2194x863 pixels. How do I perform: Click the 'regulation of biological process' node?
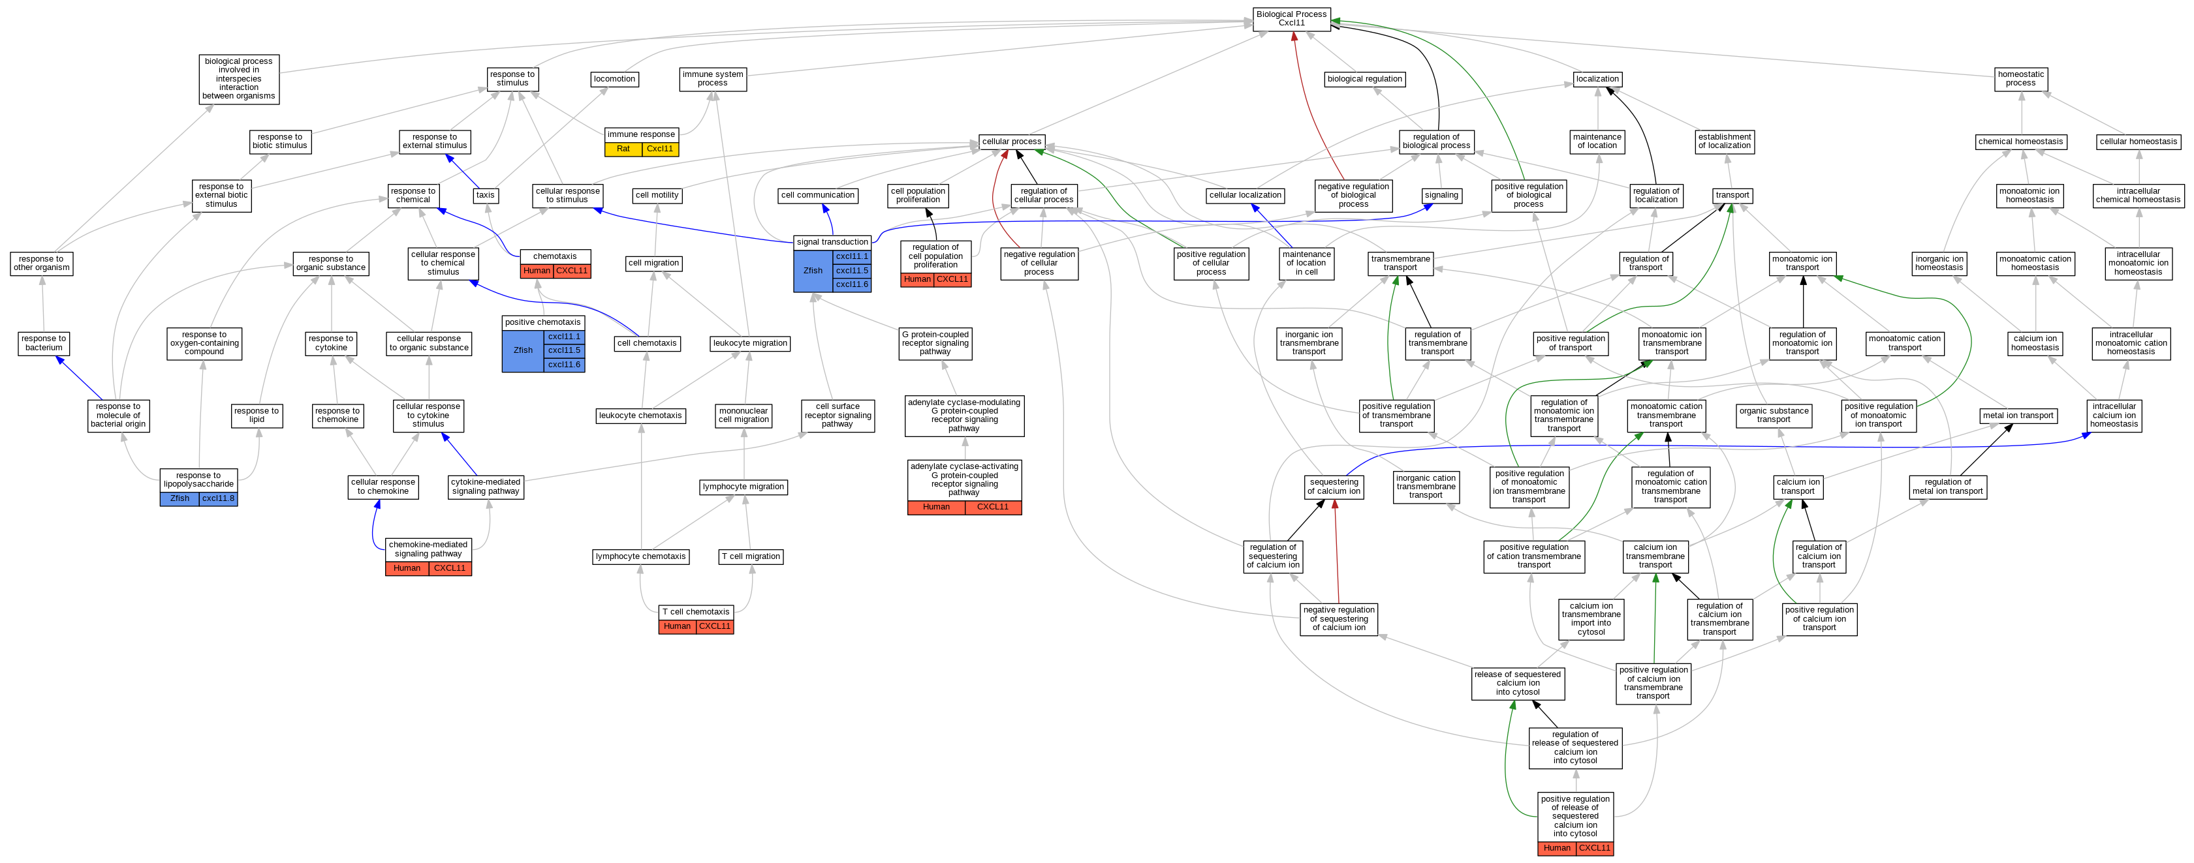(1437, 142)
